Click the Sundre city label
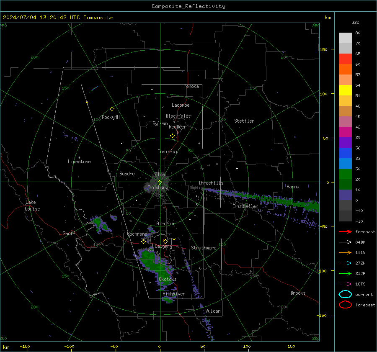This screenshot has width=377, height=352. coord(127,174)
